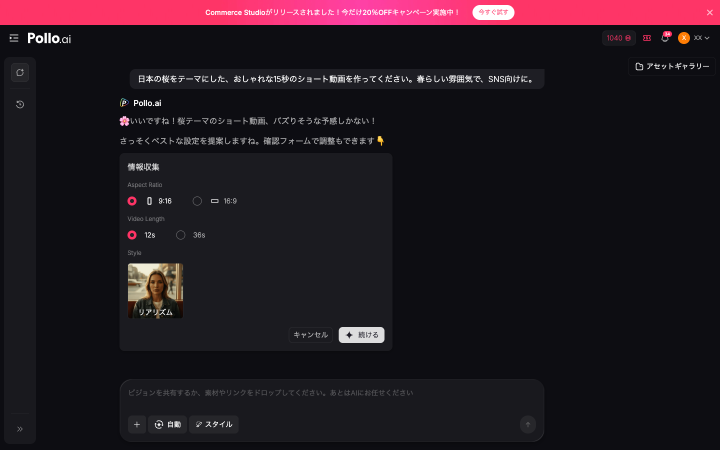Click the user message about 日本の桜
The width and height of the screenshot is (720, 450).
(337, 79)
